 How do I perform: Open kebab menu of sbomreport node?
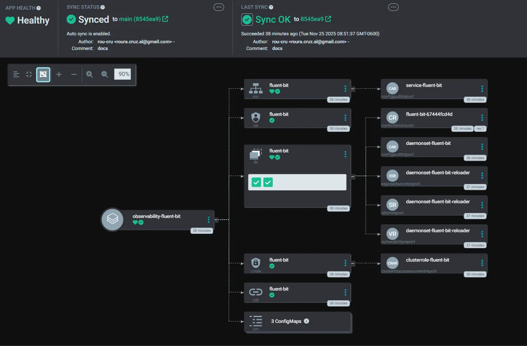pos(482,205)
